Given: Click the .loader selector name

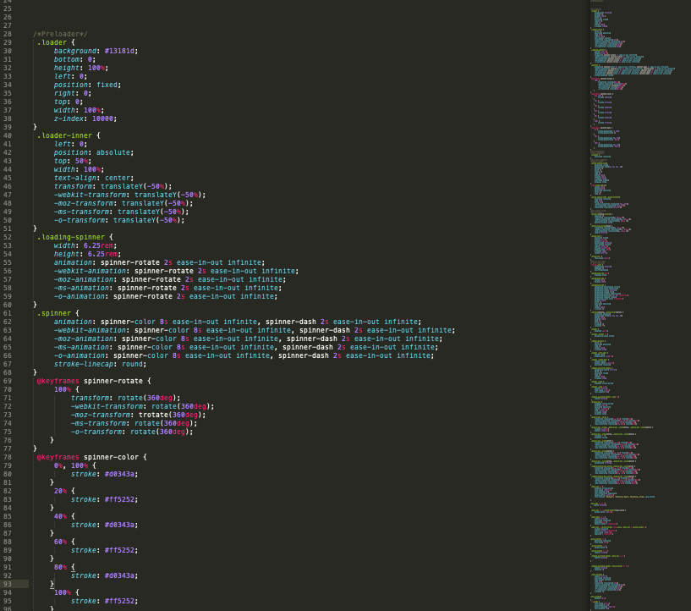Looking at the screenshot, I should coord(52,42).
